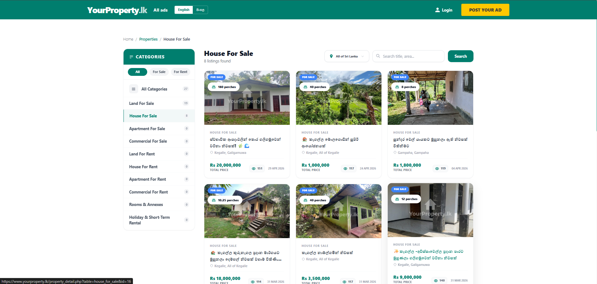
Task: Click the magnifier icon in search field
Action: (378, 56)
